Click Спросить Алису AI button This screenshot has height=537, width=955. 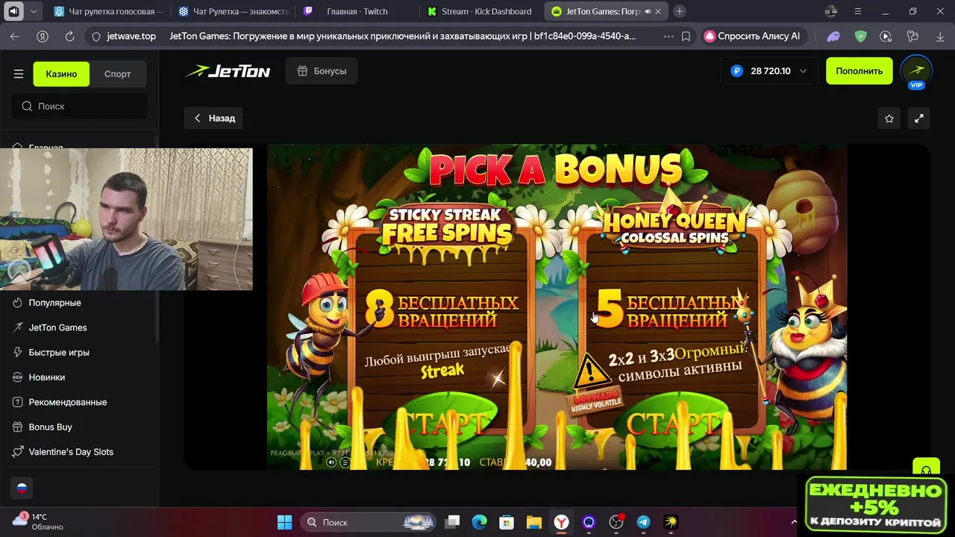[754, 36]
